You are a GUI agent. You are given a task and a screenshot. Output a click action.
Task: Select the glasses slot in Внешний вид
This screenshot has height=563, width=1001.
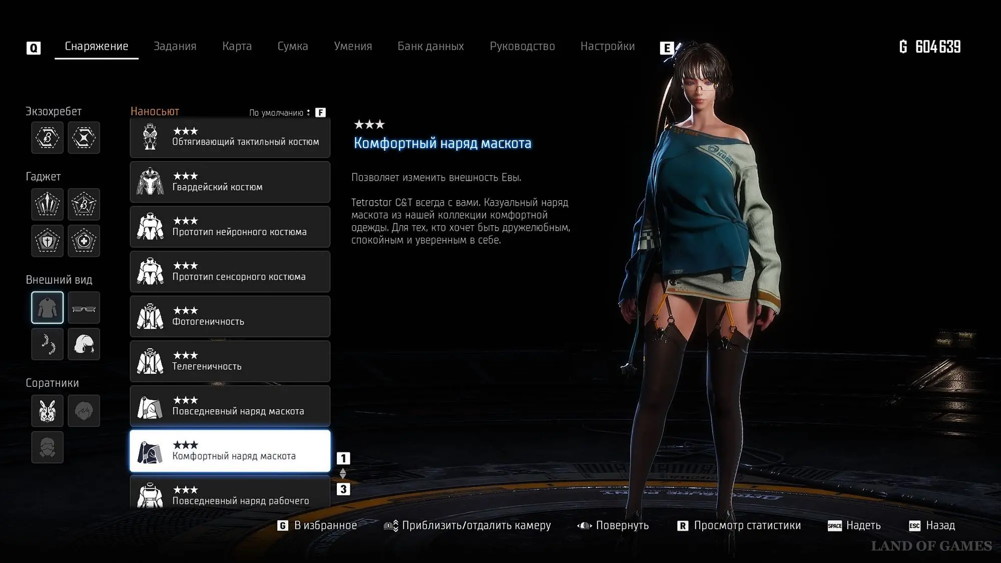point(84,308)
